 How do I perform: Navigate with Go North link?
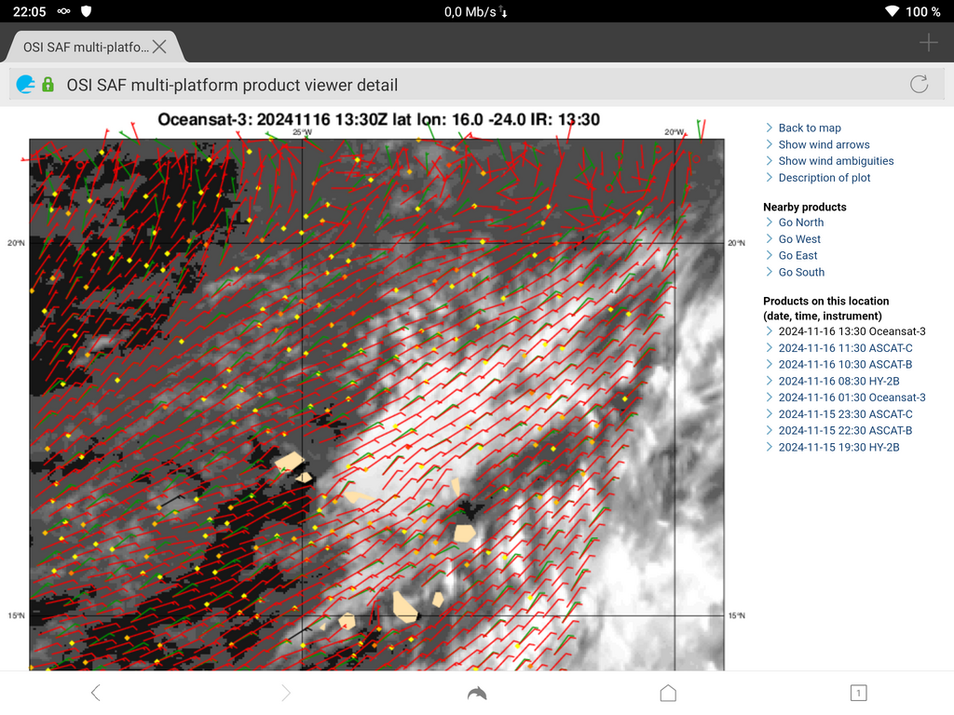point(800,223)
